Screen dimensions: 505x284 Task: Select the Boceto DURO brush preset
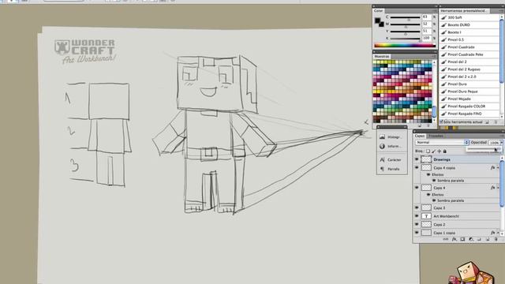pyautogui.click(x=469, y=24)
